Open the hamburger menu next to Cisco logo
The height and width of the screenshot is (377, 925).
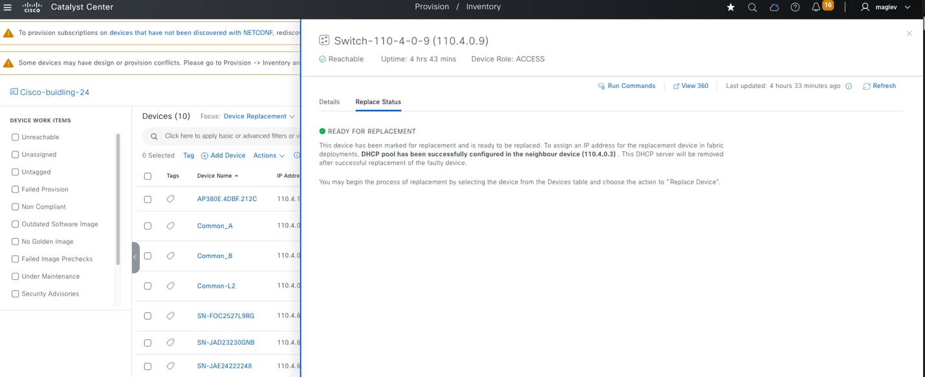pos(7,7)
